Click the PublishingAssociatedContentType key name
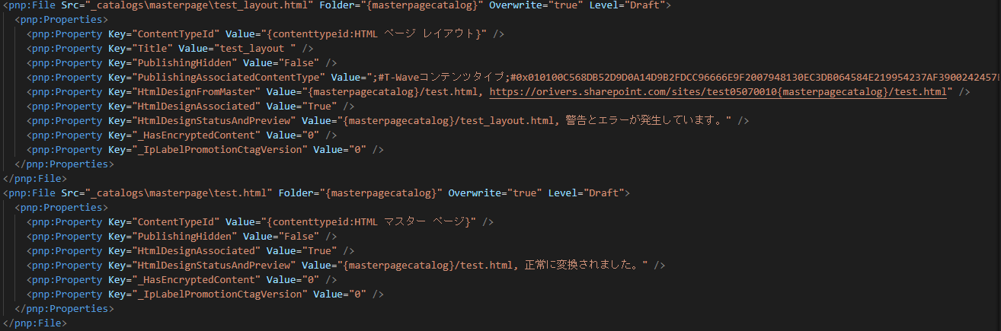This screenshot has width=1001, height=331. pos(231,78)
